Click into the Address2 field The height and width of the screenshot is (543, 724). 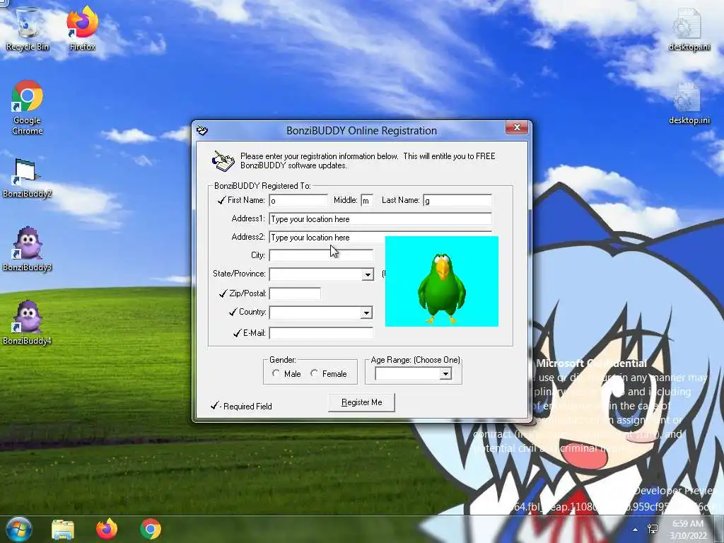[x=327, y=238]
